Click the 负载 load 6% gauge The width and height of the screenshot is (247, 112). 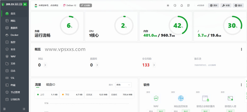click(x=69, y=26)
